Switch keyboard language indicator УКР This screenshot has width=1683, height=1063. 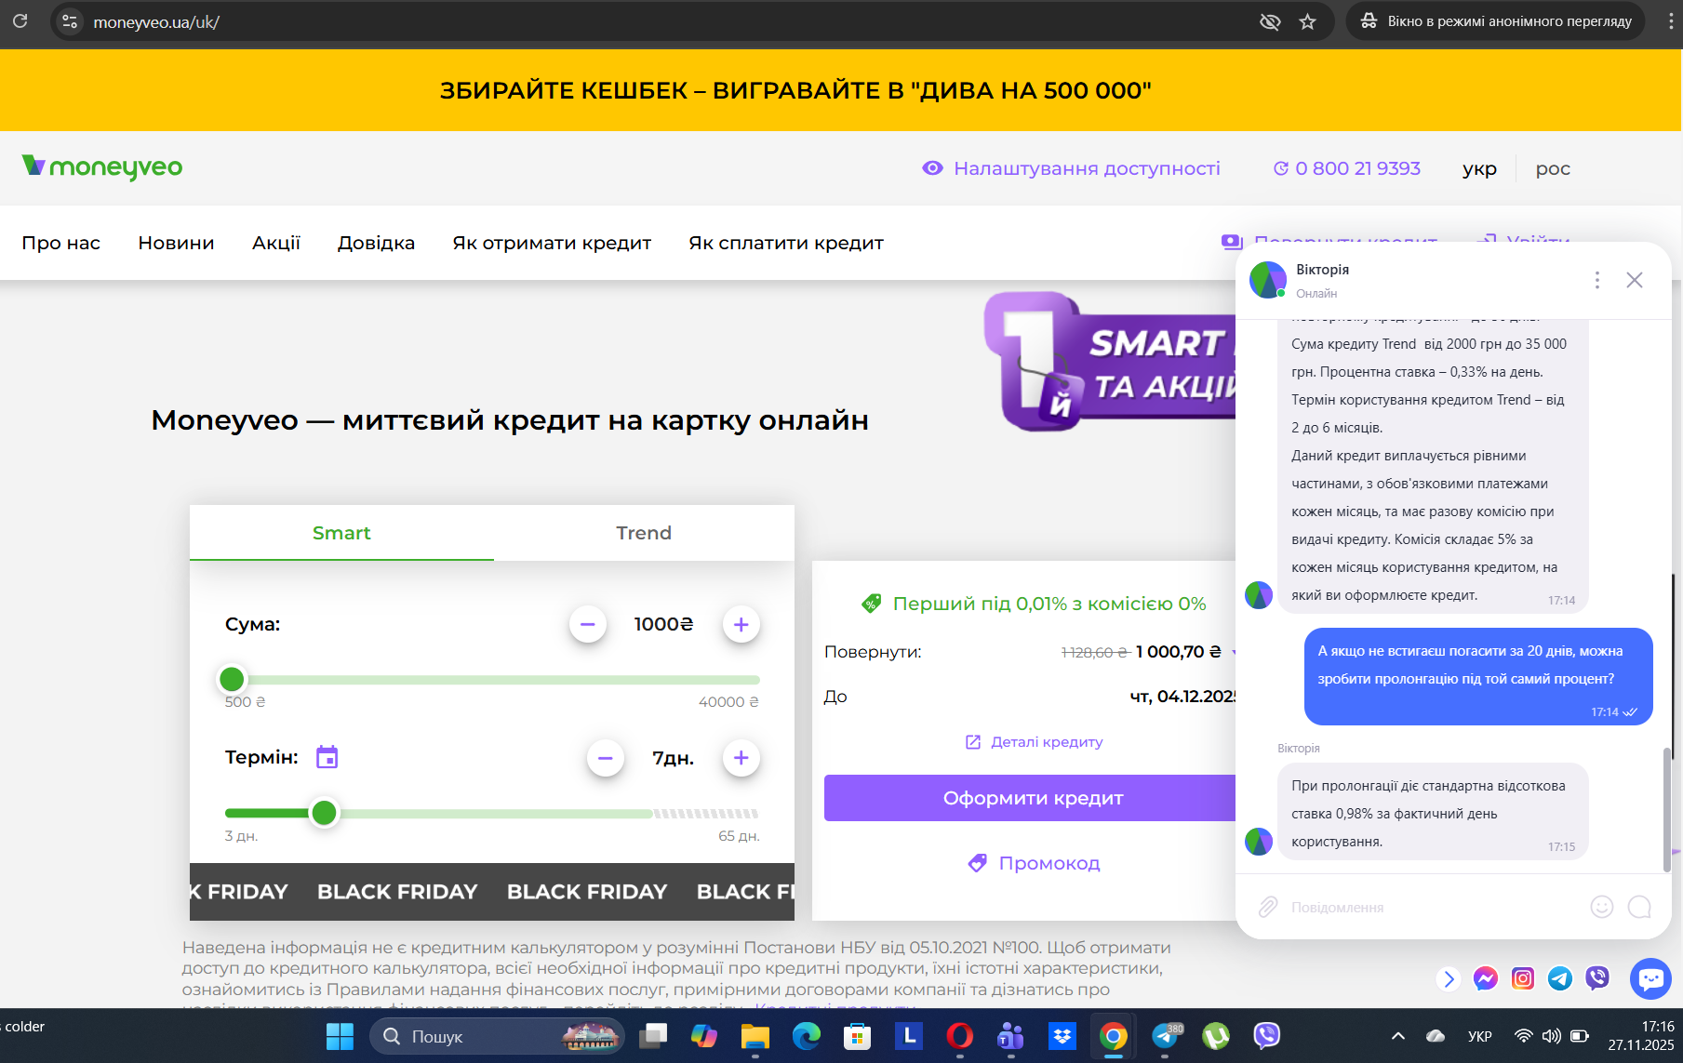[1480, 1036]
